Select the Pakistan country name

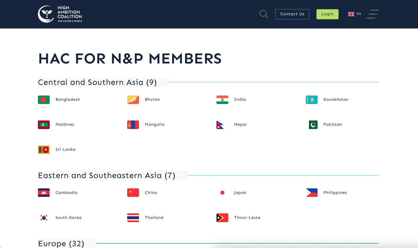333,125
